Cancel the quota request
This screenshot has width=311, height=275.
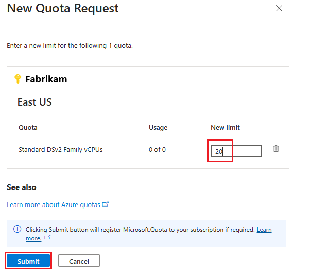(79, 261)
